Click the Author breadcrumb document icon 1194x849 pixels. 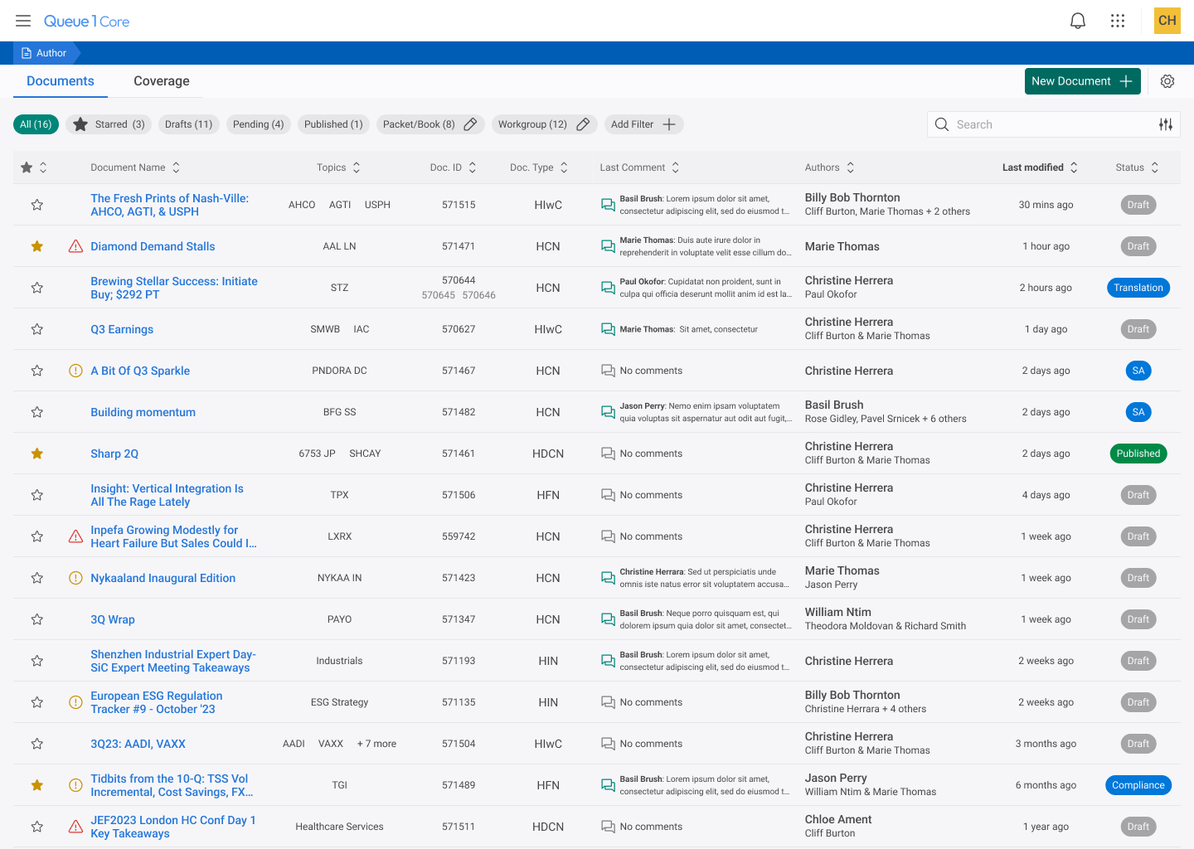[27, 53]
